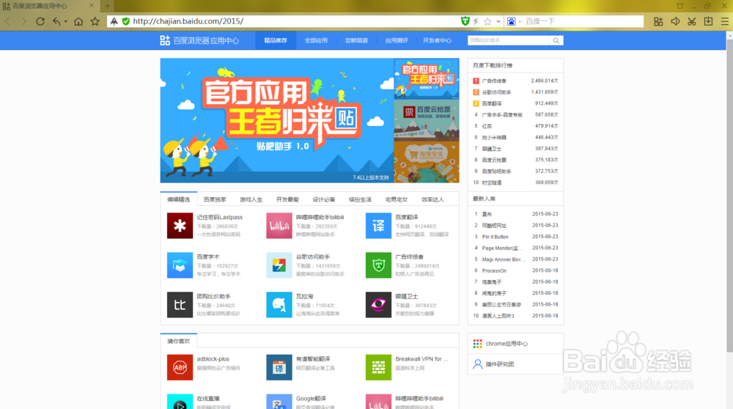The image size is (733, 409).
Task: Open the 有道智能翻译 app icon
Action: tap(279, 367)
